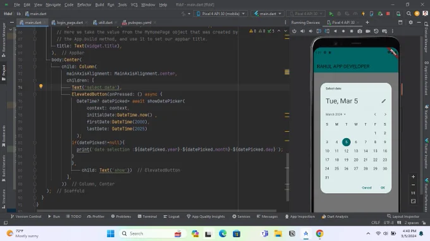Click emulator Overview square button
Viewport: 430px width, 241px height.
(x=352, y=31)
